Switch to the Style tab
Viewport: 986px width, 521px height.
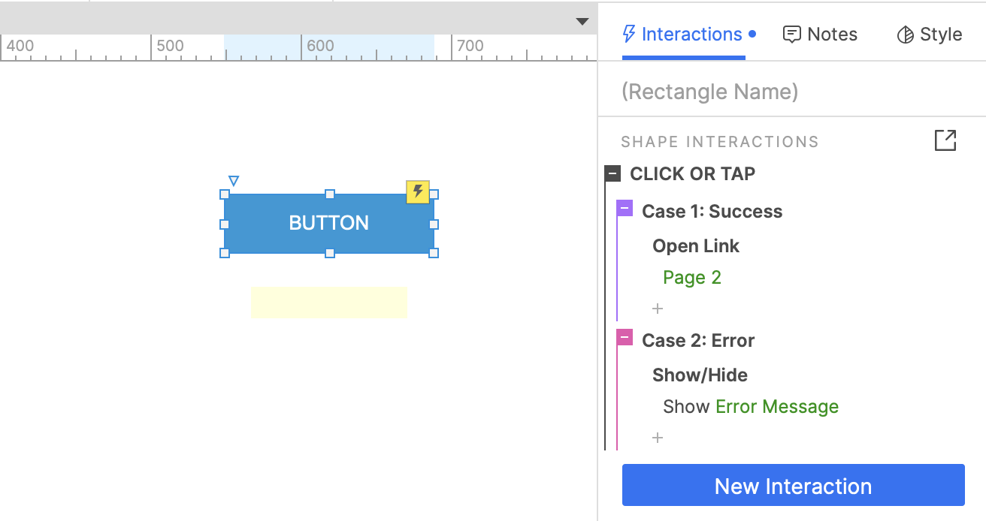[x=930, y=35]
